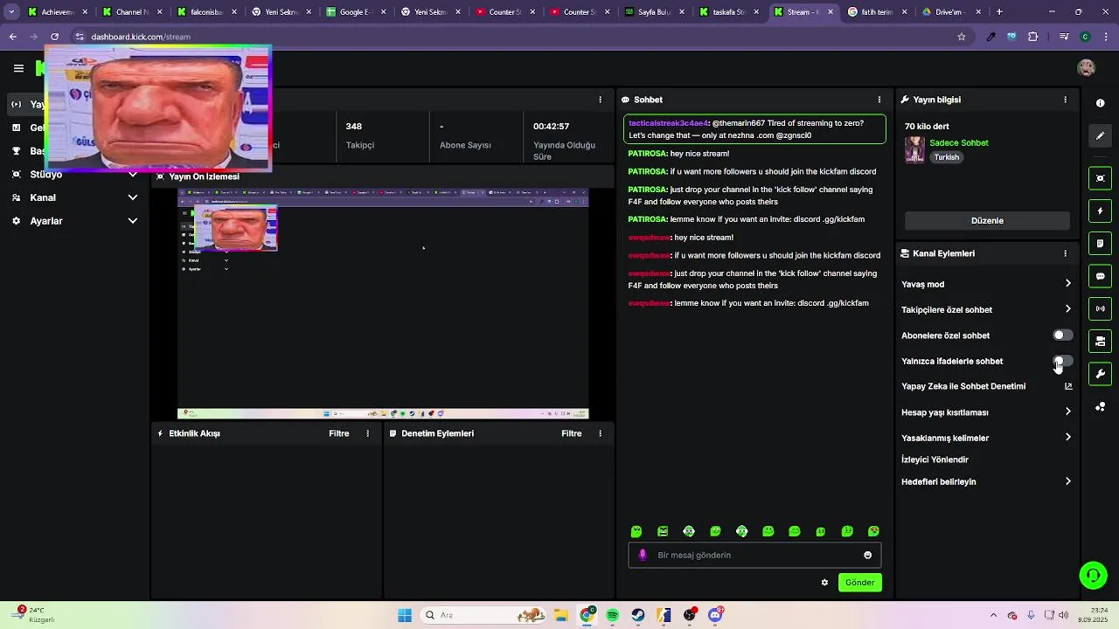1119x629 pixels.
Task: Open Etkinlik Akışı Filtre dropdown
Action: tap(338, 433)
